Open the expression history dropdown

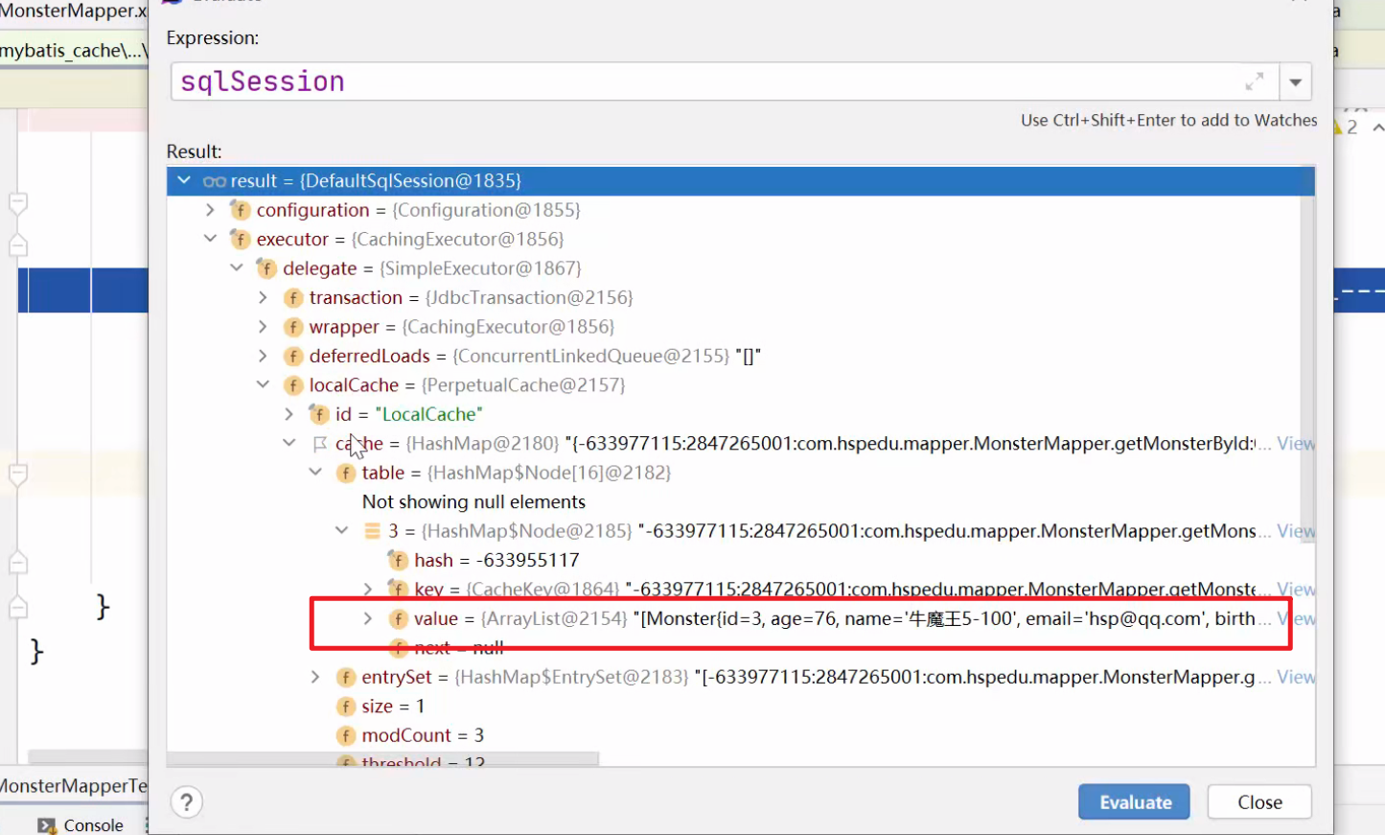[x=1295, y=82]
